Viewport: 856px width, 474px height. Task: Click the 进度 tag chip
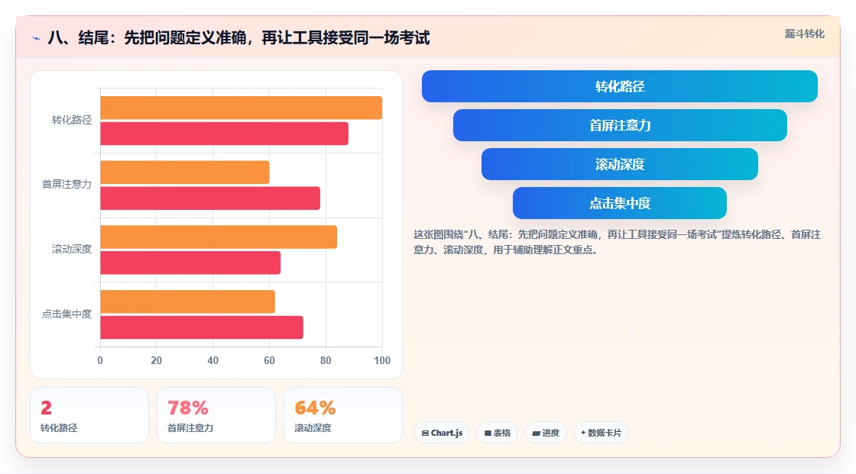click(x=546, y=433)
